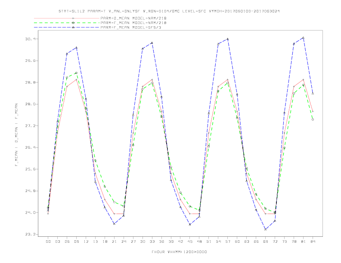This screenshot has height=263, width=341.
Task: Click x-axis hour label 63
Action: pyautogui.click(x=247, y=242)
